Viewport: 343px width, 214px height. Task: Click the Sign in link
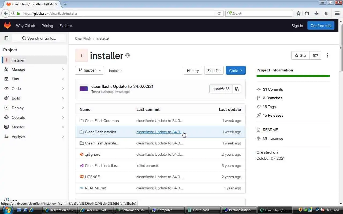pyautogui.click(x=297, y=26)
